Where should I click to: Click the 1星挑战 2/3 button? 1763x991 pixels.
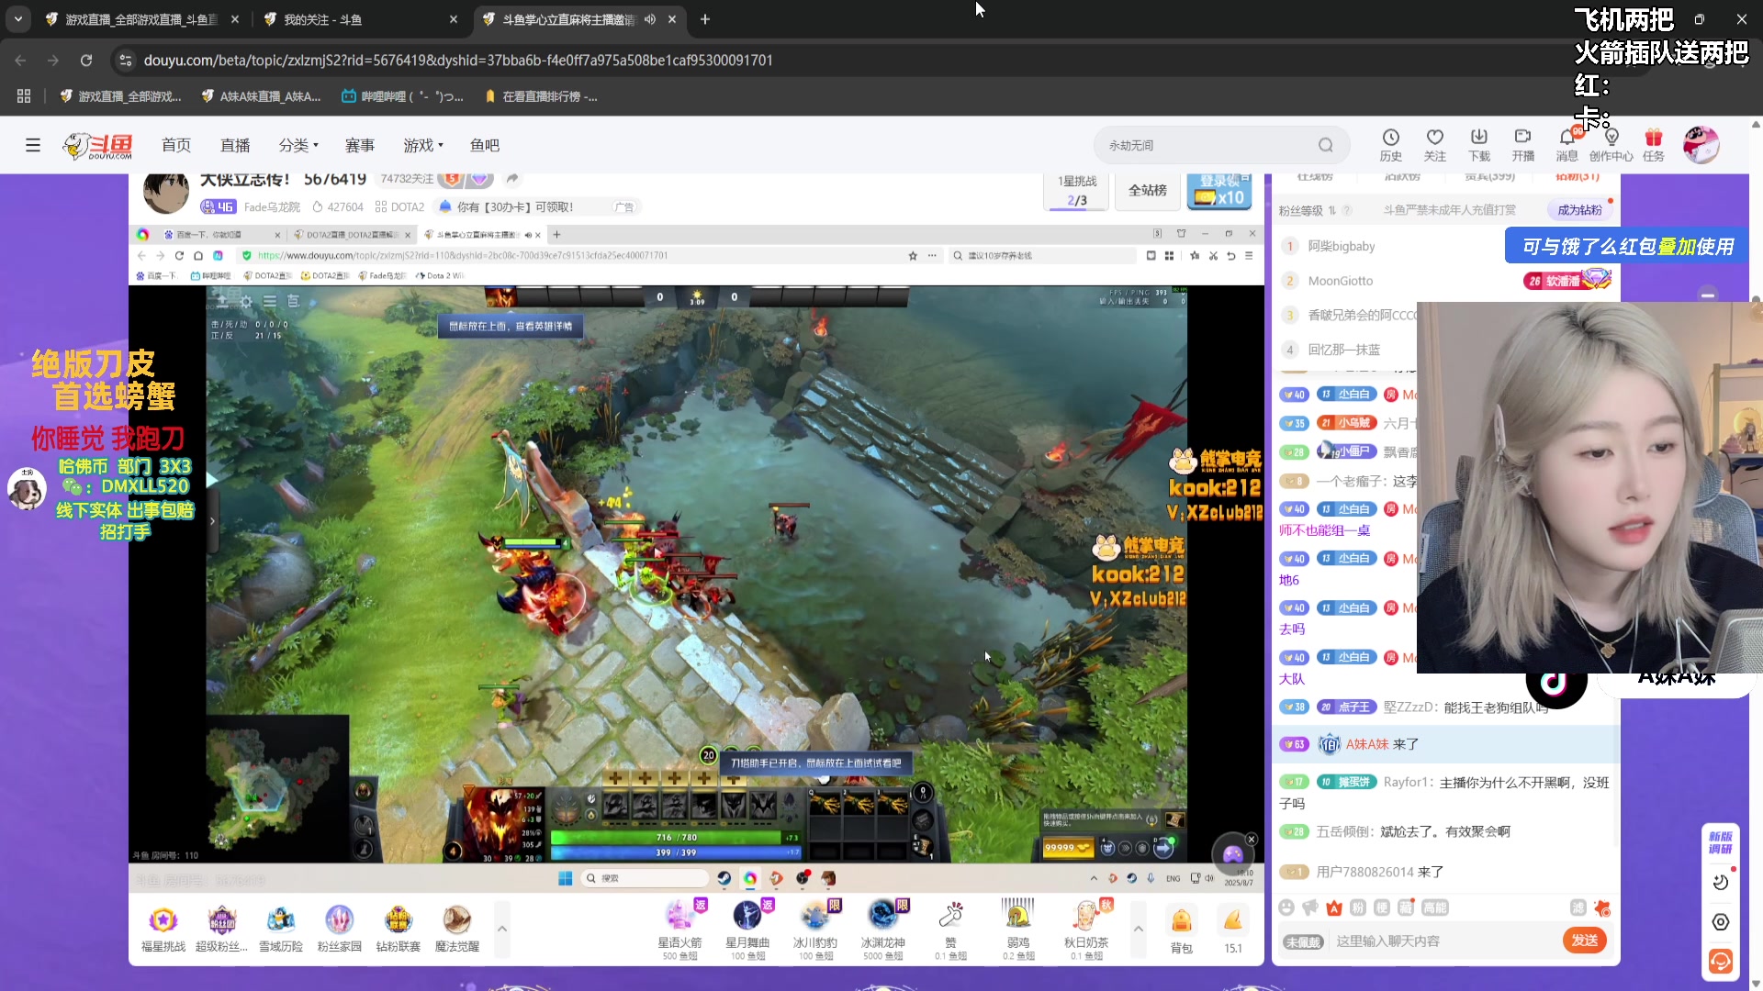pos(1076,191)
